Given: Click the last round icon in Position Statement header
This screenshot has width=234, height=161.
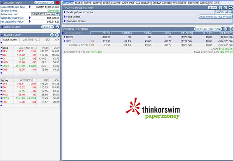Looking at the screenshot, I should coord(230,29).
